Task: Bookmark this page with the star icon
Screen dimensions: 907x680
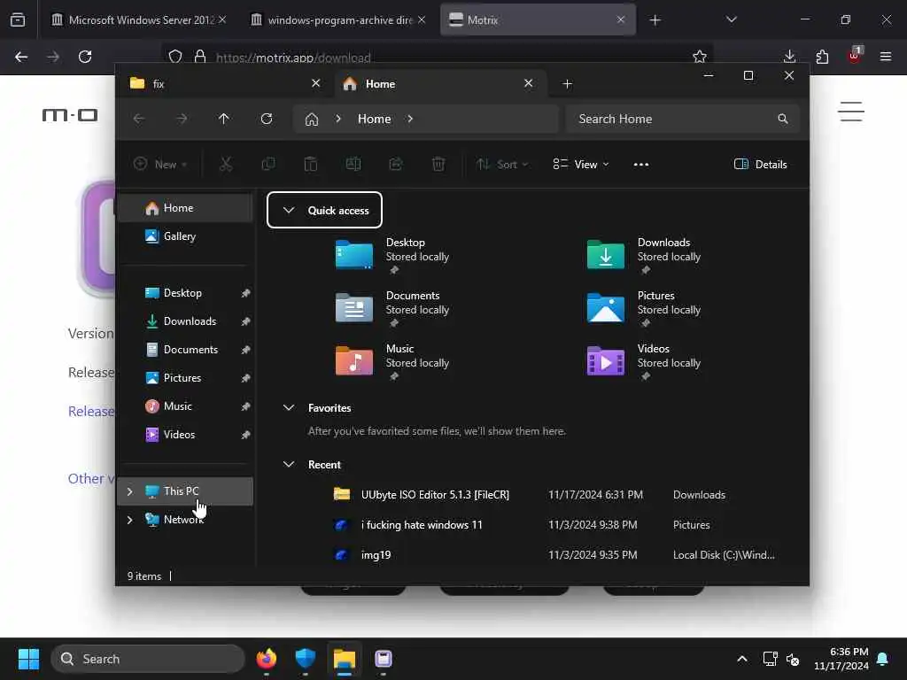Action: click(700, 57)
